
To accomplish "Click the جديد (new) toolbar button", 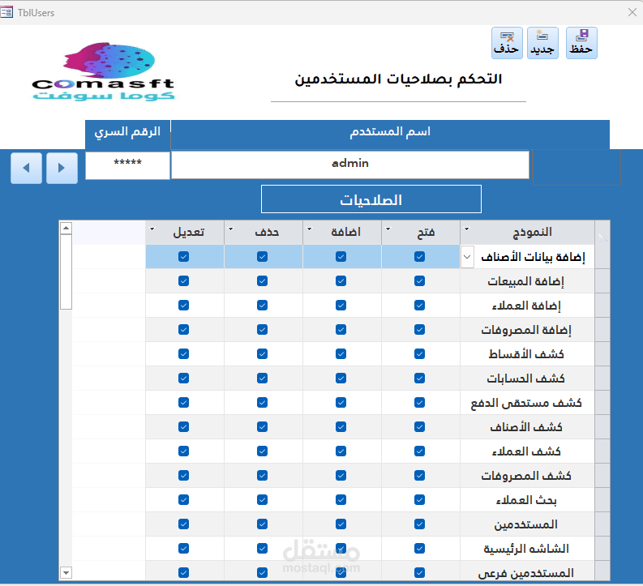I will (x=542, y=43).
